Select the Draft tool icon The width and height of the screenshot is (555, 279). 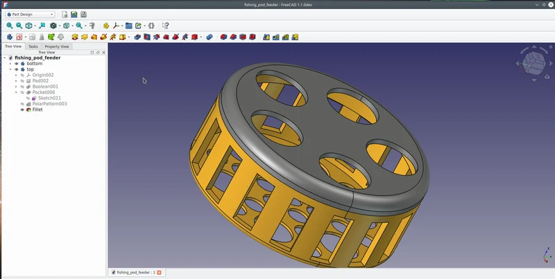242,37
